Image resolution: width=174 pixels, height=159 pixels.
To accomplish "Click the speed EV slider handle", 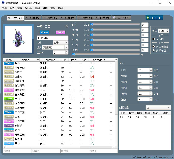I will (x=92, y=50).
